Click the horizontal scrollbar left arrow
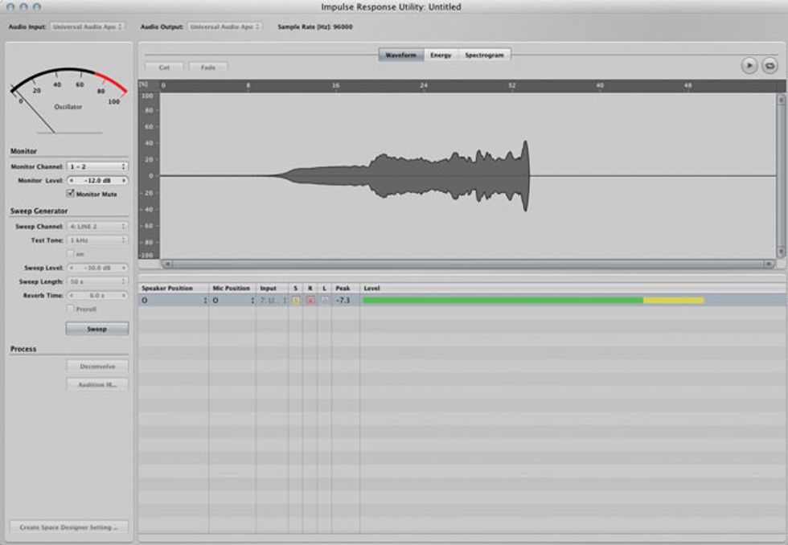This screenshot has height=545, width=788. [x=167, y=264]
